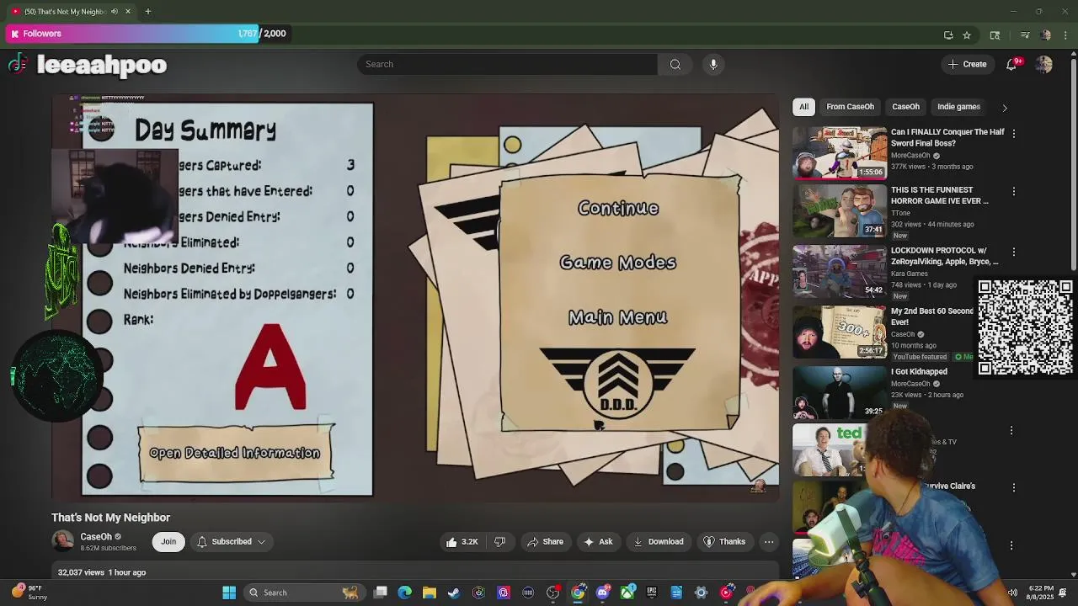Open the taskbar clock showing 6:22 PM
The image size is (1078, 606).
point(1041,593)
